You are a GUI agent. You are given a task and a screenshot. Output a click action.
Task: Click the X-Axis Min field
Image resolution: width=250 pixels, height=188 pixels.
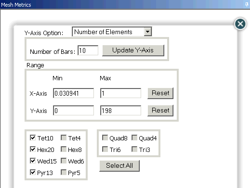coord(73,93)
